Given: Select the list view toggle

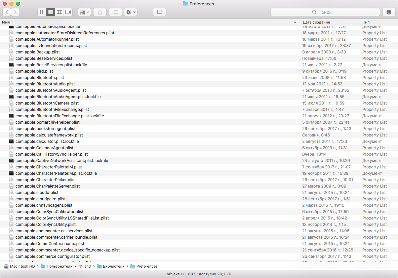Looking at the screenshot, I should 51,12.
